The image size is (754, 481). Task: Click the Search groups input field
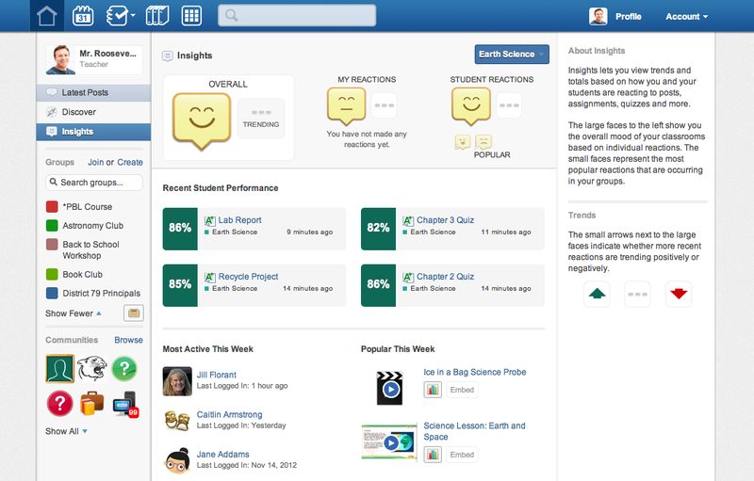coord(93,182)
